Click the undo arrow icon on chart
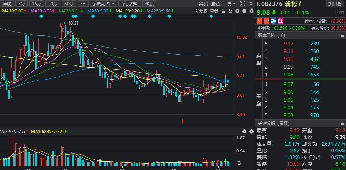Viewport: 346px width, 170px height. tap(230, 11)
